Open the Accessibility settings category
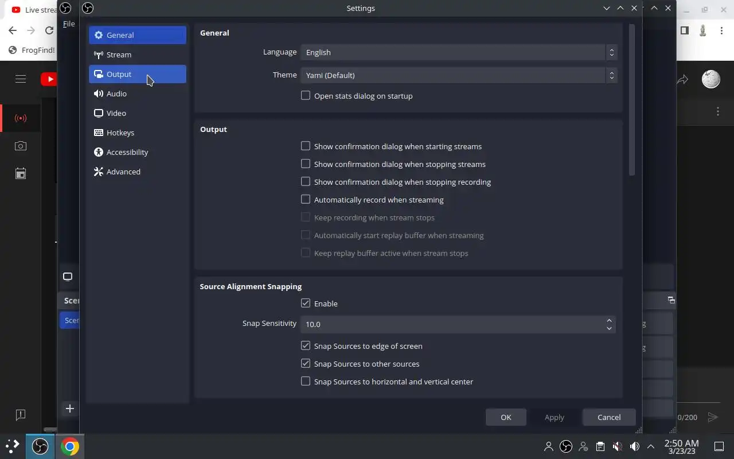734x459 pixels. click(x=138, y=152)
